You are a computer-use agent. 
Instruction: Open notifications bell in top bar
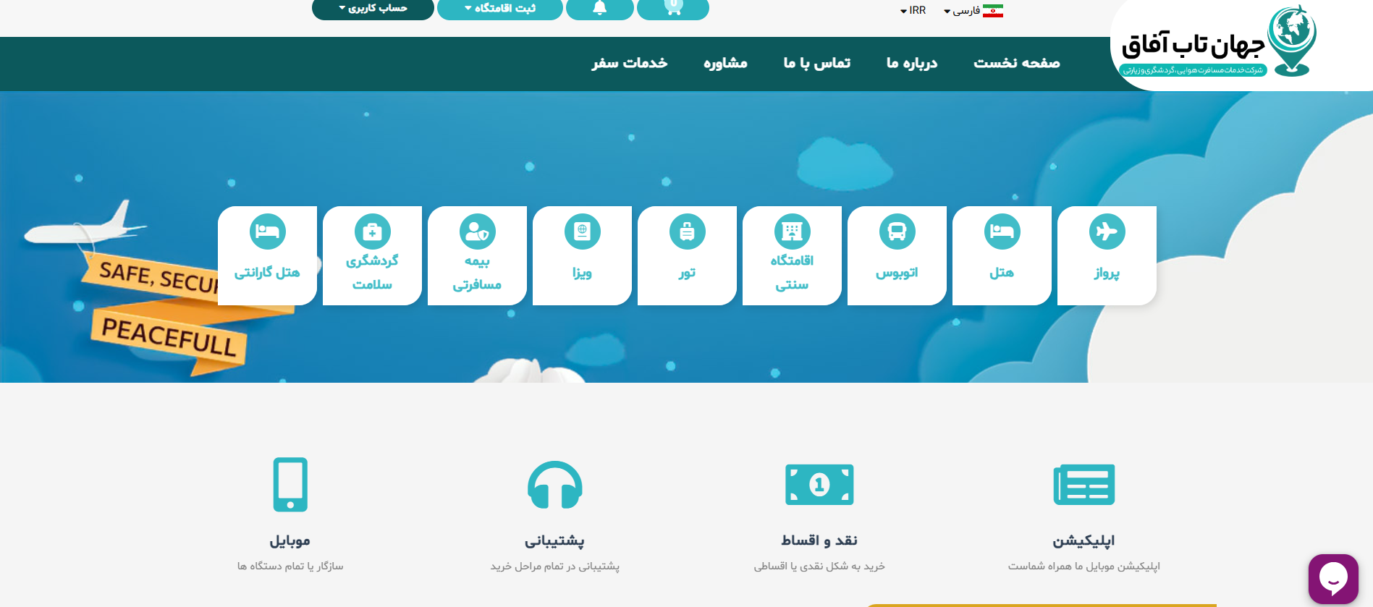click(599, 9)
